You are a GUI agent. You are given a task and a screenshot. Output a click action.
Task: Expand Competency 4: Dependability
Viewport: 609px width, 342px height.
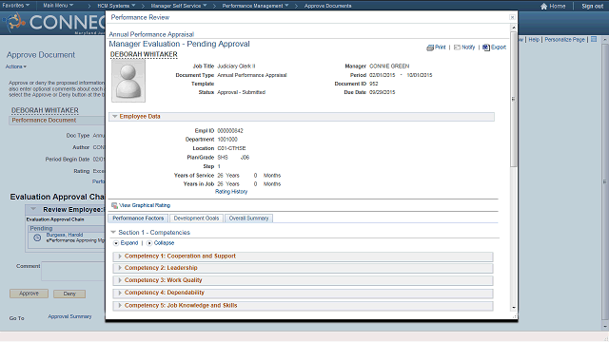(x=120, y=293)
